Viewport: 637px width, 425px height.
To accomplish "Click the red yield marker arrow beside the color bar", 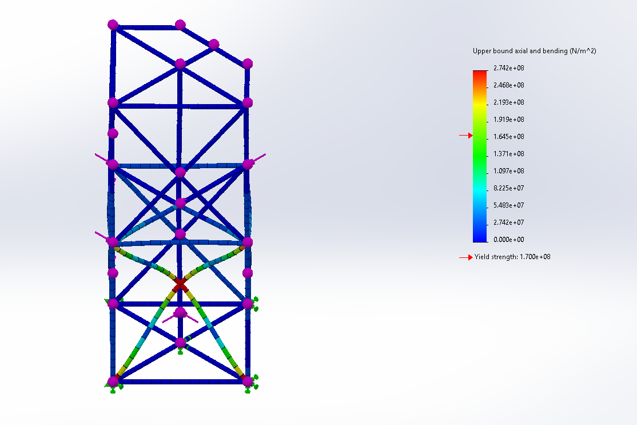I will (x=465, y=136).
